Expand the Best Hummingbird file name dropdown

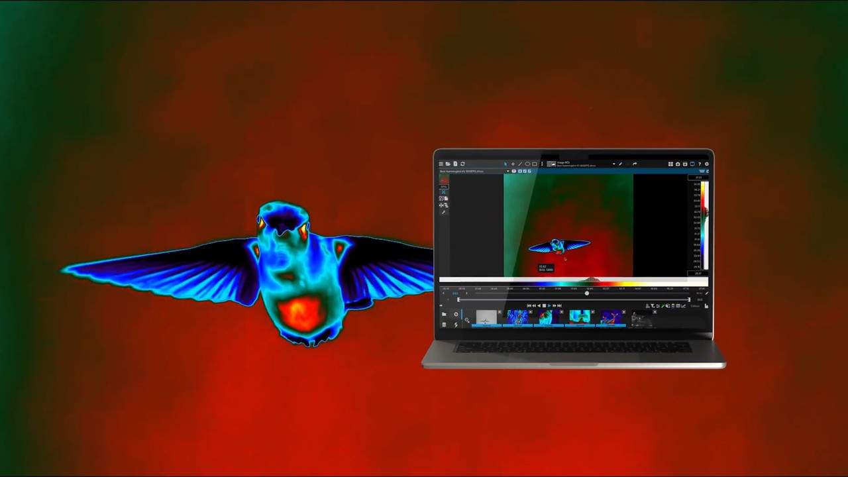tap(508, 171)
